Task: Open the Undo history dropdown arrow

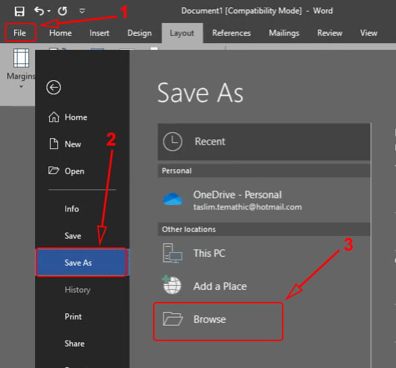Action: pyautogui.click(x=49, y=11)
